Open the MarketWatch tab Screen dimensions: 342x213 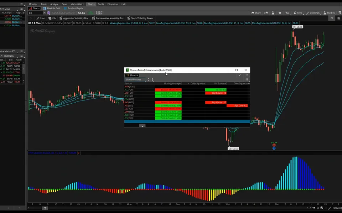point(77,4)
